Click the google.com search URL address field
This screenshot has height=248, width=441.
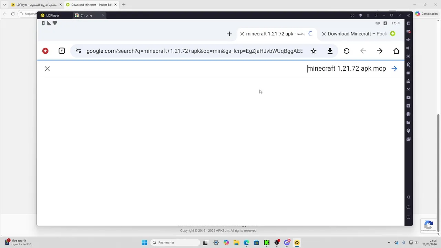point(194,51)
